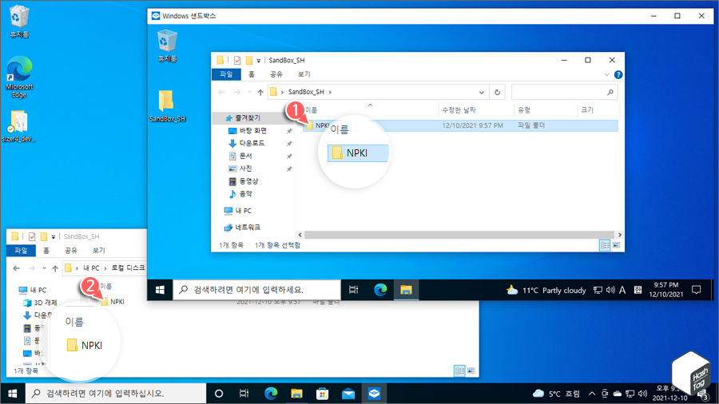Open 공유 tab in sandbox Explorer

pos(276,74)
